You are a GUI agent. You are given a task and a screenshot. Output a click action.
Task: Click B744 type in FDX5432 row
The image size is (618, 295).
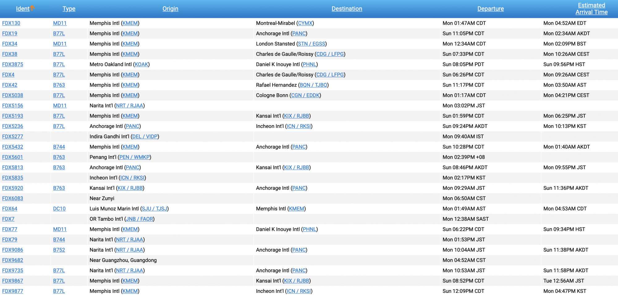59,147
